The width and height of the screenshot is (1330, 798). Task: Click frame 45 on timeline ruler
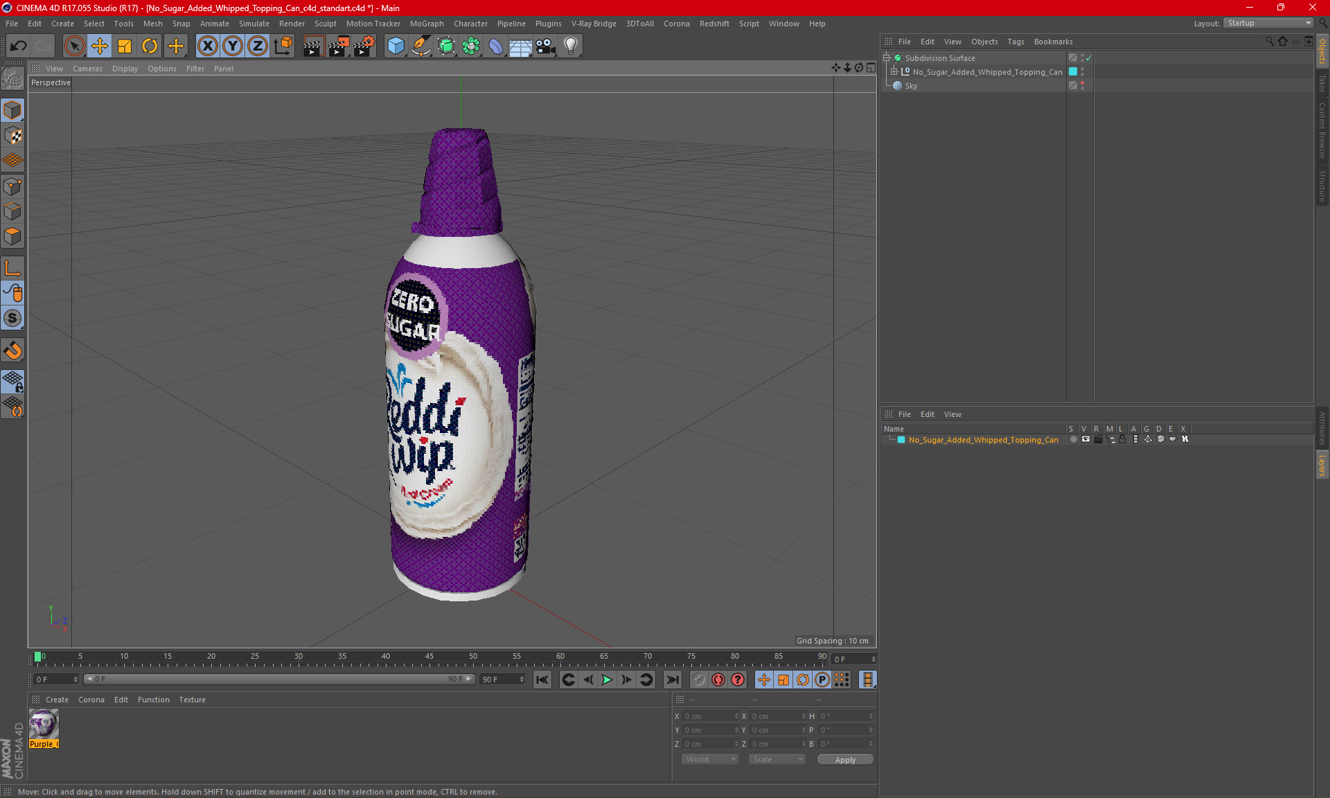coord(429,657)
